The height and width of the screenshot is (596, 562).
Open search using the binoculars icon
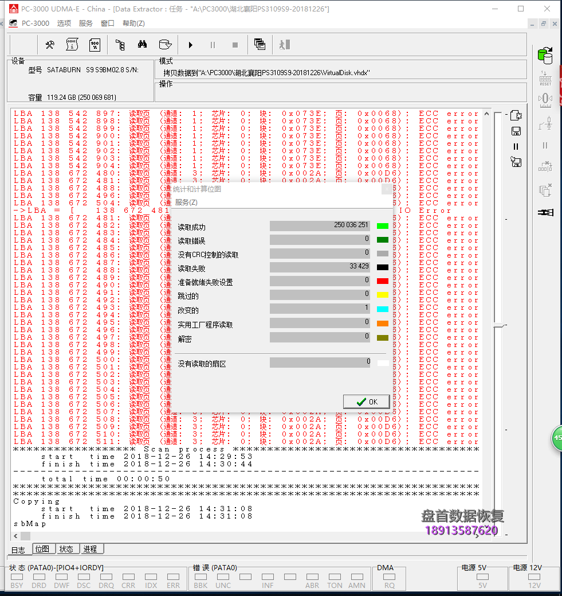pos(143,45)
